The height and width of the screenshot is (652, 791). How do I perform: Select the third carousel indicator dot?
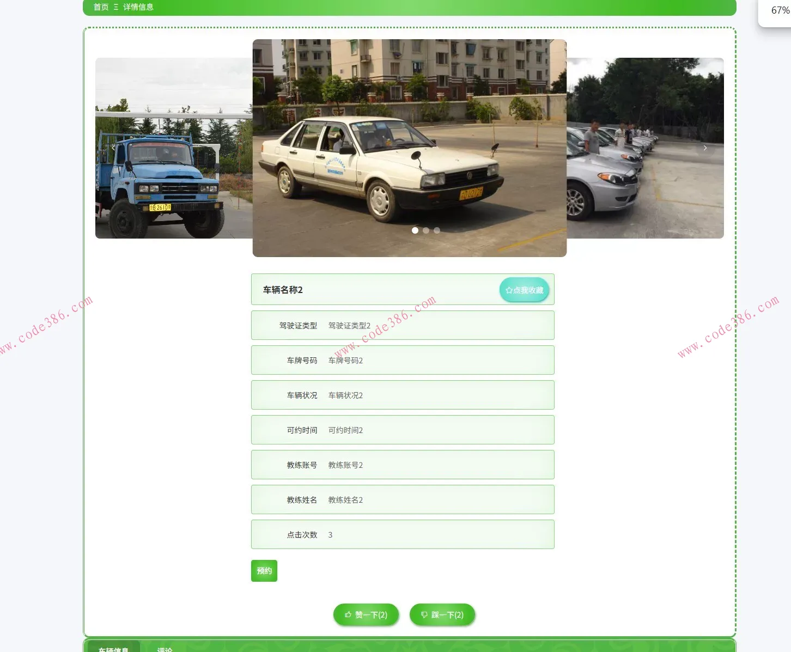point(437,230)
